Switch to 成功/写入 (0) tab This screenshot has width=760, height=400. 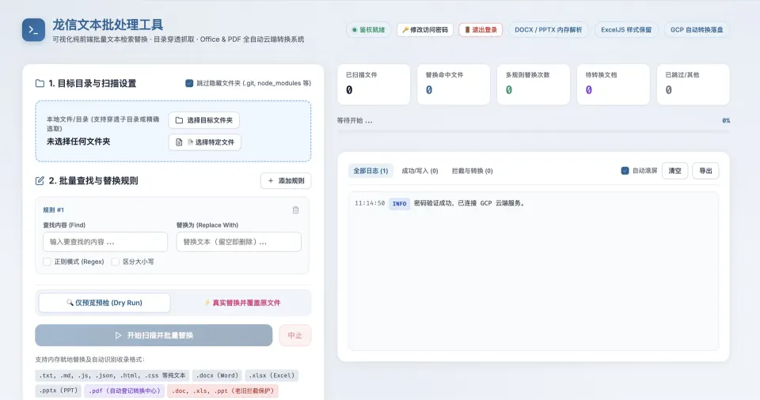click(420, 171)
